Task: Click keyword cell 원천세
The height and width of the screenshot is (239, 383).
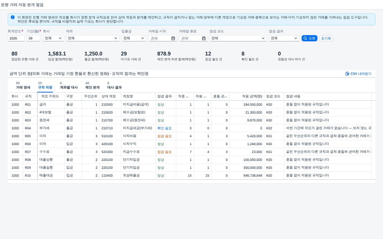Action: (x=44, y=120)
